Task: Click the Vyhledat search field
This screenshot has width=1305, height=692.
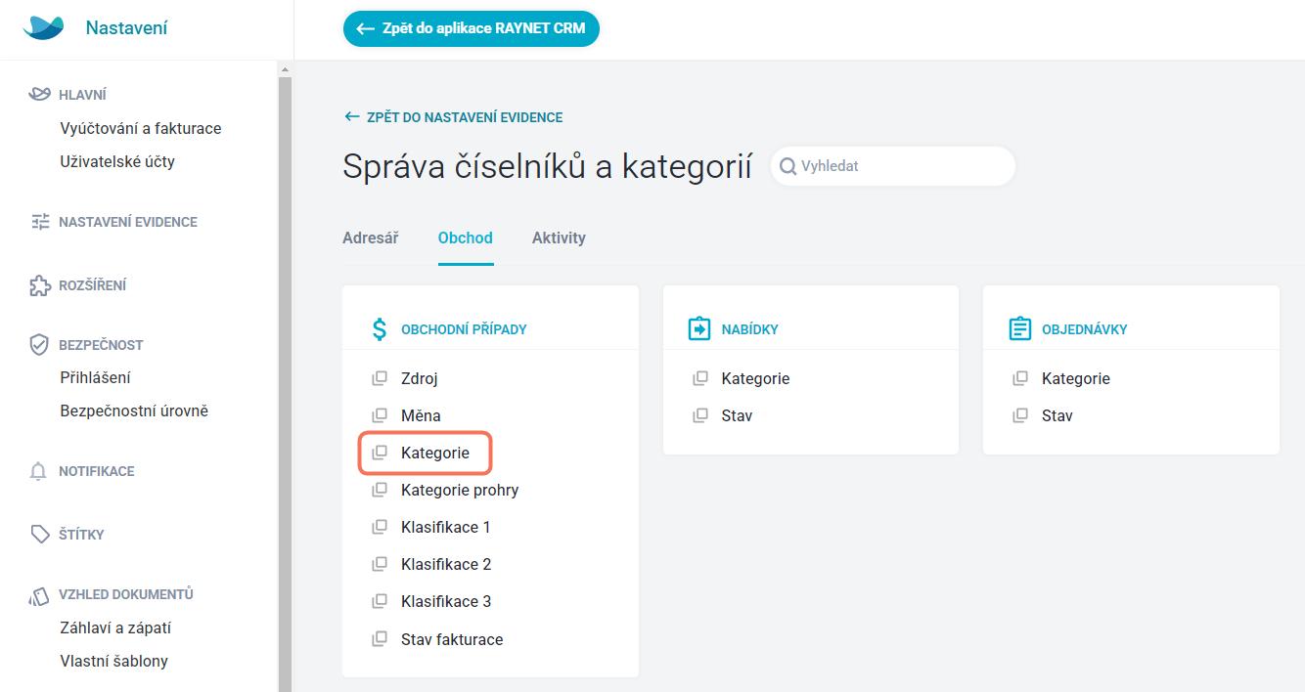Action: tap(893, 166)
